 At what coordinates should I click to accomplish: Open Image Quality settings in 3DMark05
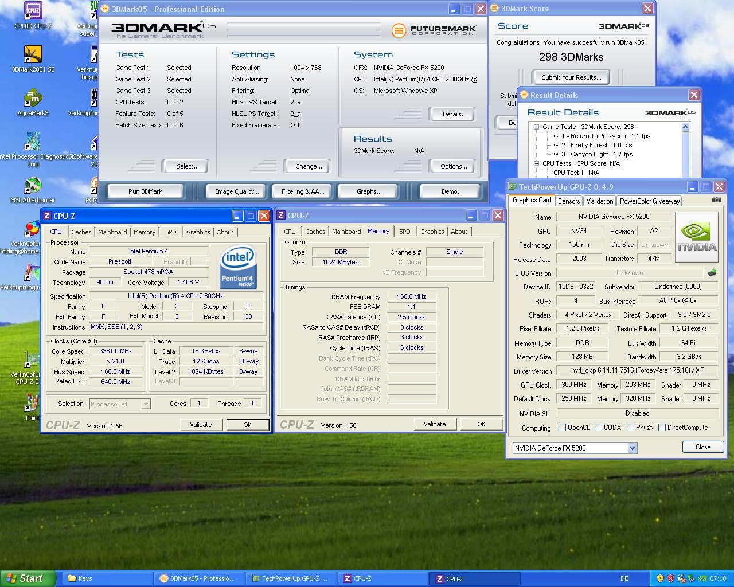(x=237, y=191)
